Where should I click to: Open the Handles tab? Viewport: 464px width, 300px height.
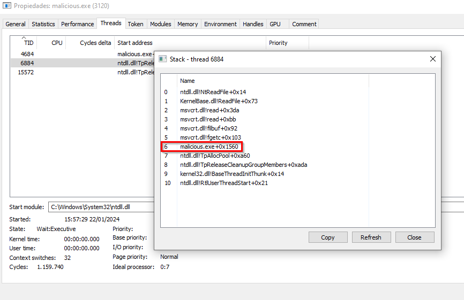click(x=253, y=24)
